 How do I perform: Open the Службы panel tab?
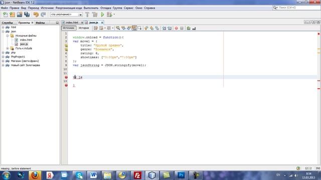8,22
